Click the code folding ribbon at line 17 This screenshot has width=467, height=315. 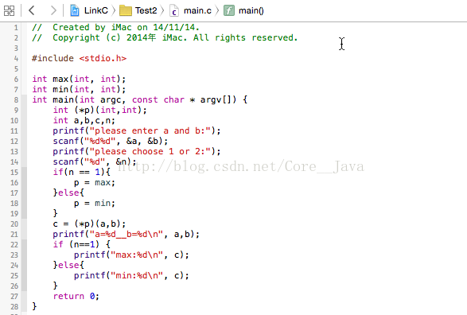pyautogui.click(x=24, y=193)
